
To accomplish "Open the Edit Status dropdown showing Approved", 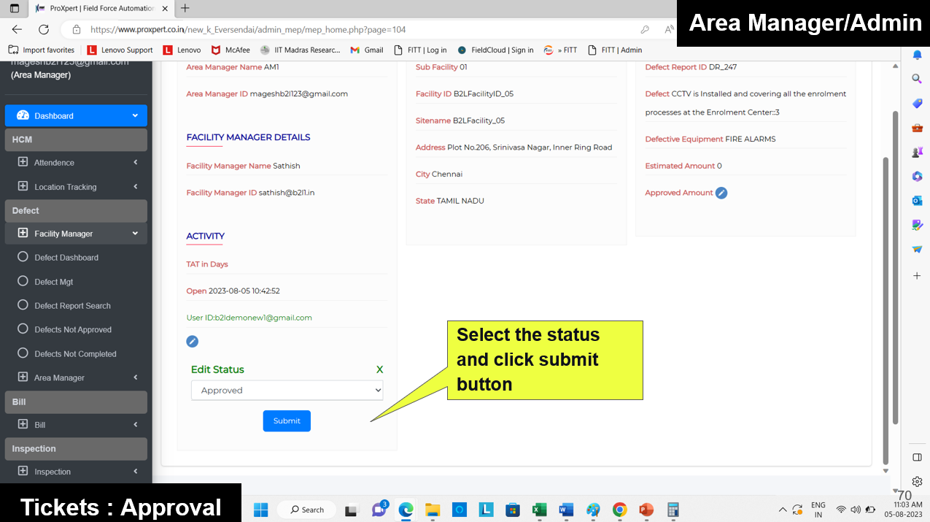I will point(287,391).
